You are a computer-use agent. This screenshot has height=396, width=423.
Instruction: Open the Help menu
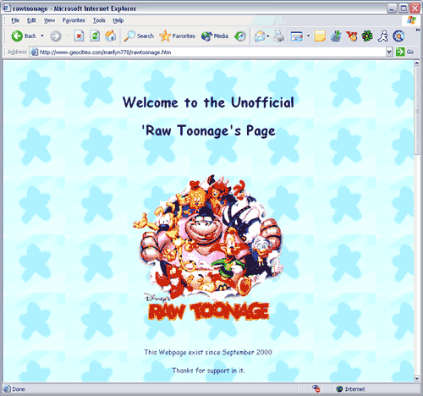pyautogui.click(x=118, y=20)
